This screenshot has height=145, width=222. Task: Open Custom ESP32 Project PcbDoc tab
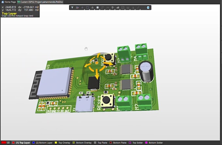tap(40, 2)
